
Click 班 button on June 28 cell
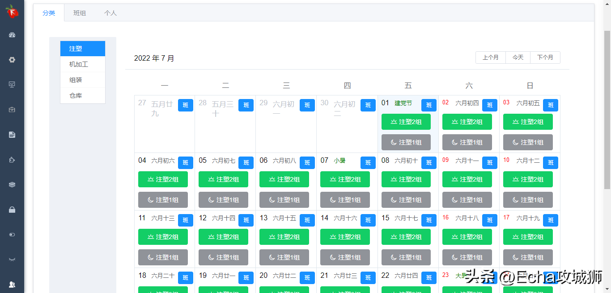[x=246, y=105]
